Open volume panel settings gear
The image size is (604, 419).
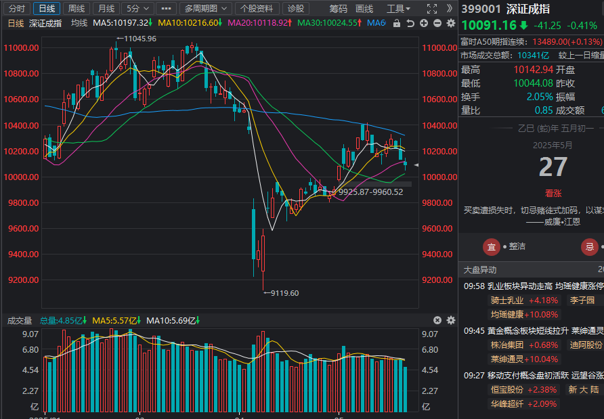pyautogui.click(x=450, y=320)
